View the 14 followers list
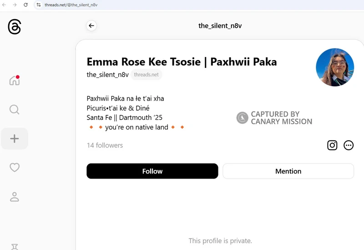Screen dimensions: 364x250 [105, 145]
